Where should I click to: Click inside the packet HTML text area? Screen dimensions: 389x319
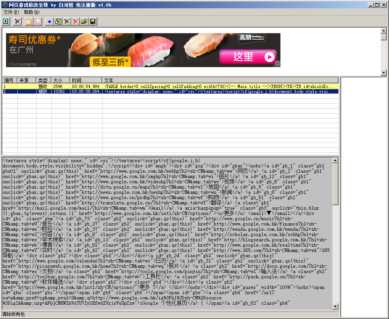(167, 233)
